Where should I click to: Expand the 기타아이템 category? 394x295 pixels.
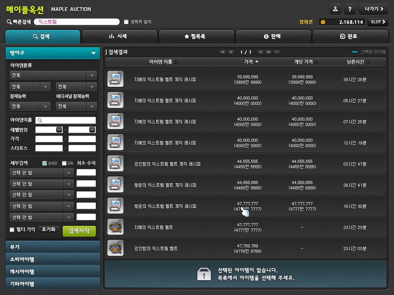click(x=53, y=284)
